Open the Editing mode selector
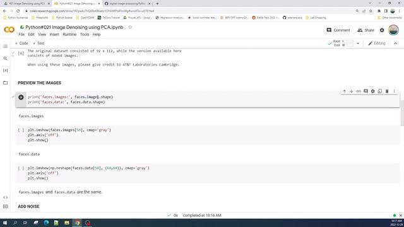Image resolution: width=404 pixels, height=227 pixels. point(377,44)
